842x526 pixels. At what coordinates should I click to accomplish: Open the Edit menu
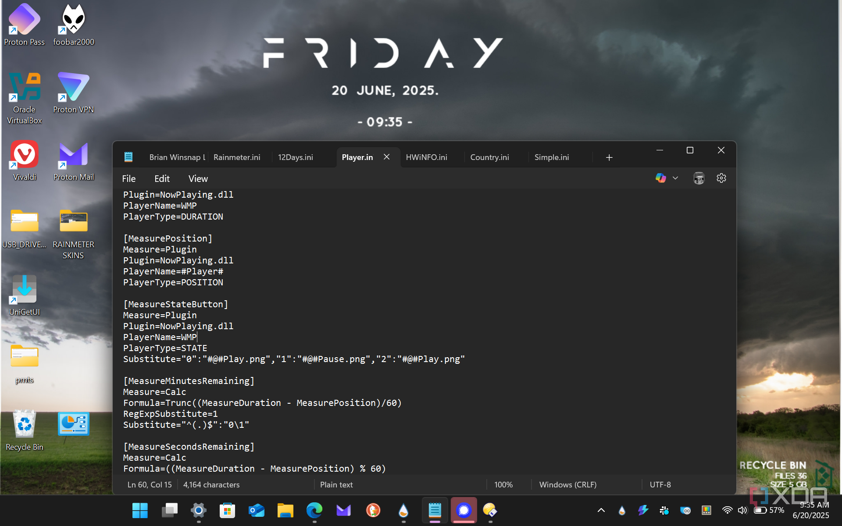click(162, 179)
